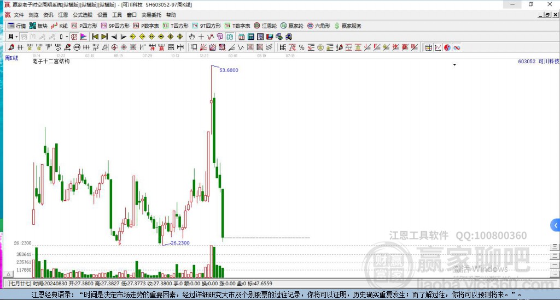Select the red pencil draw tool
This screenshot has width=560, height=300.
pyautogui.click(x=11, y=47)
